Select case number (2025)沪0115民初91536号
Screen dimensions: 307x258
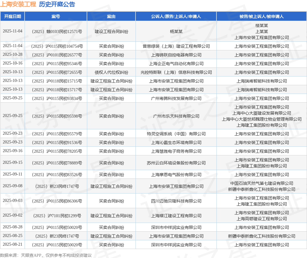pyautogui.click(x=57, y=142)
